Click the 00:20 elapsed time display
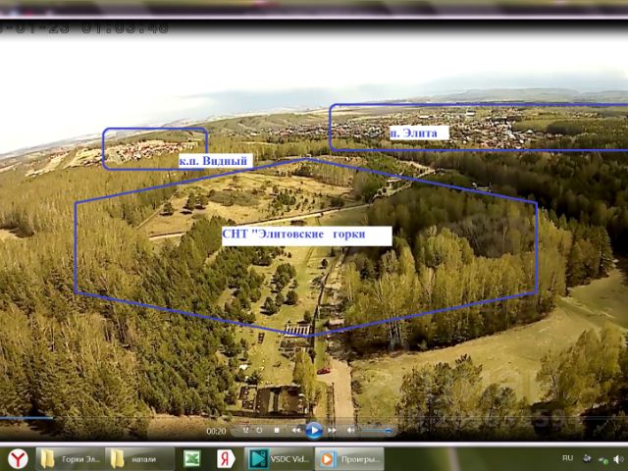Image resolution: width=628 pixels, height=471 pixels. 216,431
